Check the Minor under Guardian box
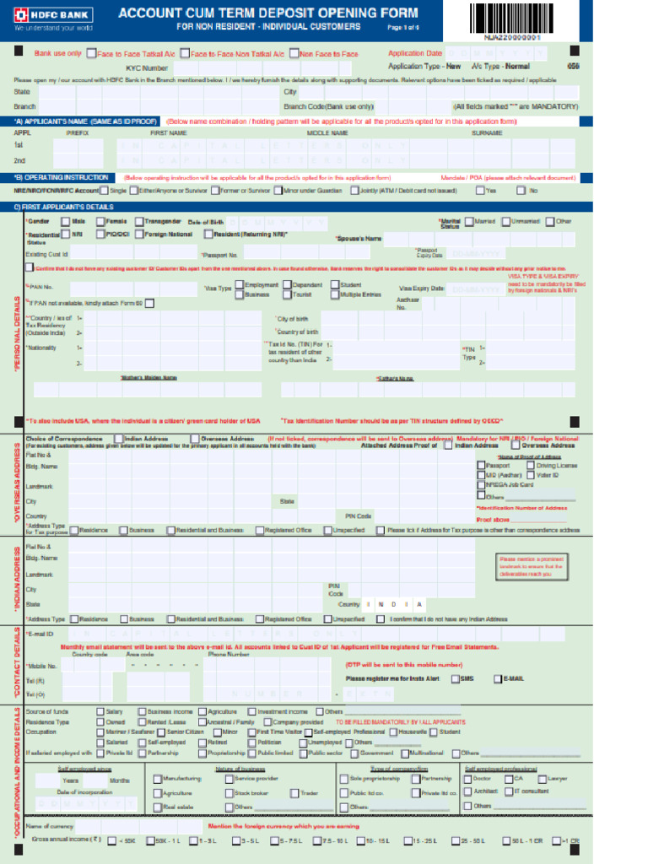Viewport: 648px width, 864px height. [278, 191]
